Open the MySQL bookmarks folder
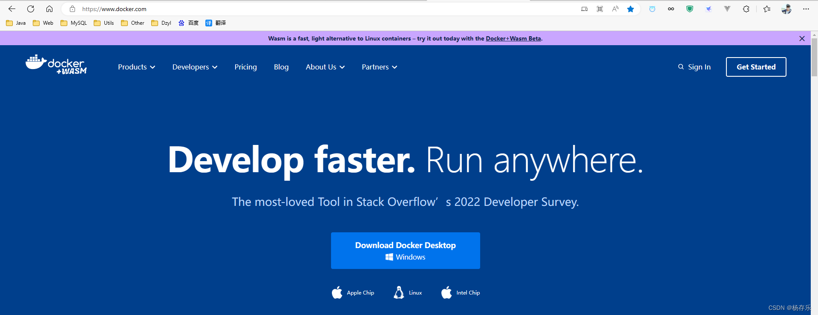The height and width of the screenshot is (315, 818). pyautogui.click(x=74, y=23)
